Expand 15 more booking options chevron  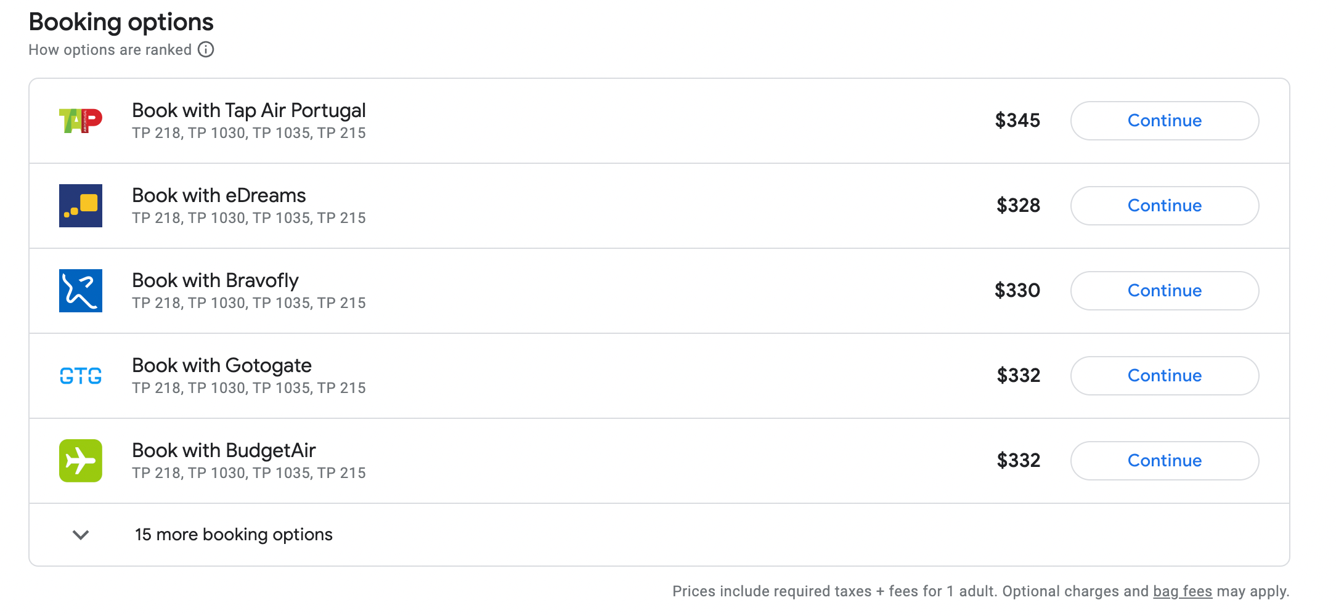point(81,535)
